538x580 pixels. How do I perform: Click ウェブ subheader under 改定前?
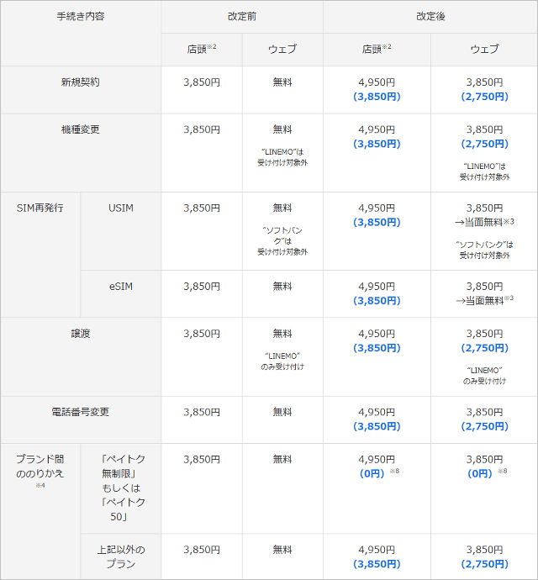point(282,50)
